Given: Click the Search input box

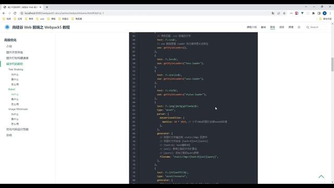Looking at the screenshot, I should click(316, 27).
